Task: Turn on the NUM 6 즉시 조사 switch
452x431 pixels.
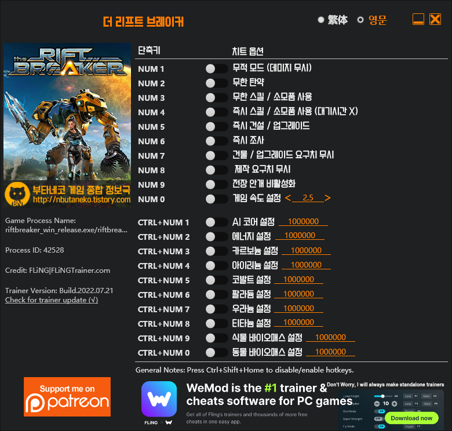Action: [217, 141]
